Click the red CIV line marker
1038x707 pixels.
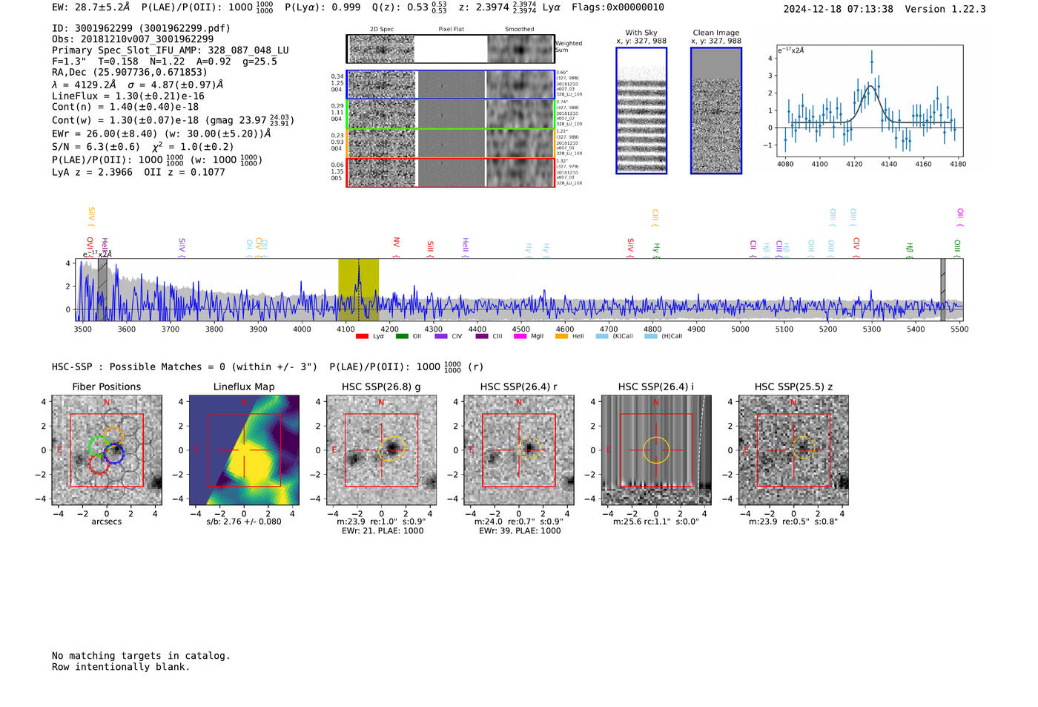tap(856, 247)
